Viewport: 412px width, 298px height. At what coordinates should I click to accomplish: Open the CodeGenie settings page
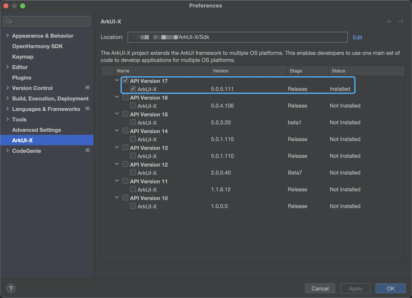click(x=26, y=151)
